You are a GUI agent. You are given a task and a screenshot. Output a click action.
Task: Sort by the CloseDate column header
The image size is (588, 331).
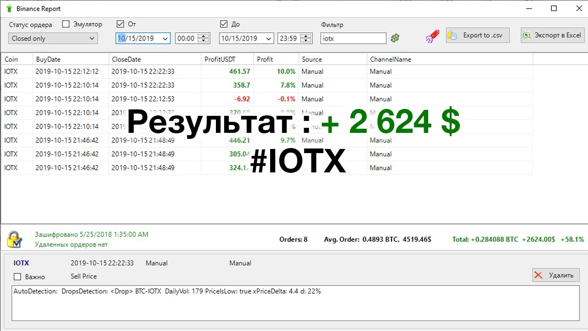tap(155, 59)
